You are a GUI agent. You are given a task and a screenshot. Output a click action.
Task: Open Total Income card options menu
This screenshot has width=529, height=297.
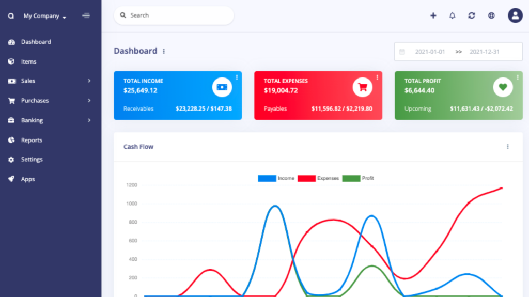click(x=237, y=77)
